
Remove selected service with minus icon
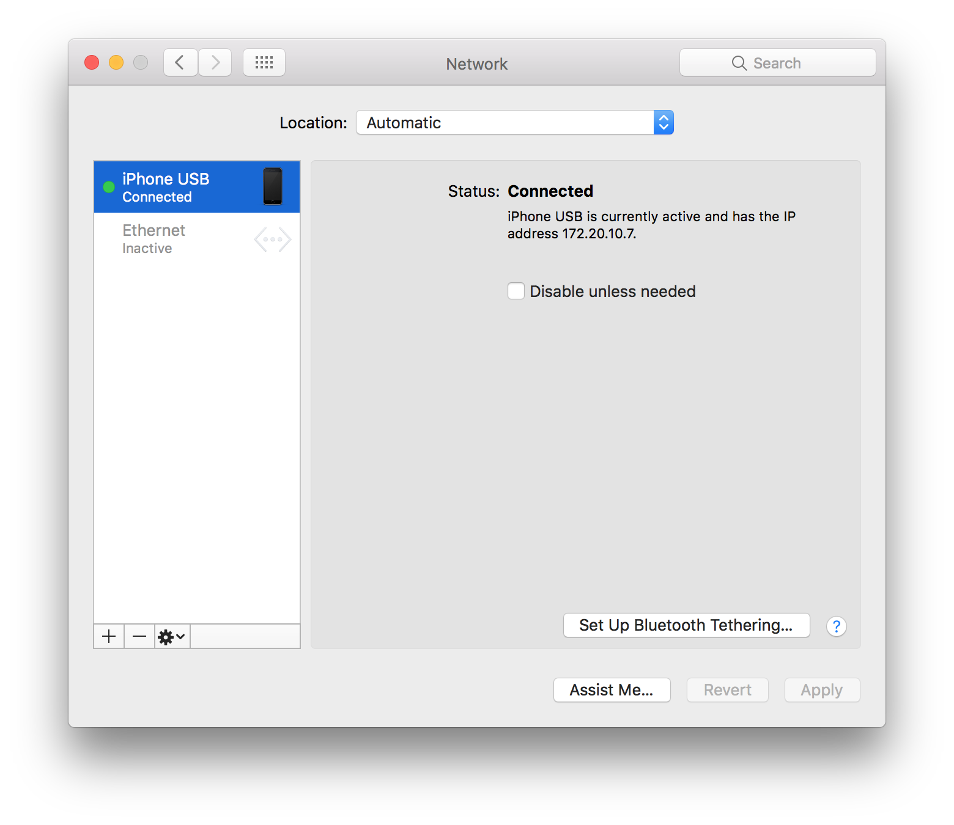point(139,636)
